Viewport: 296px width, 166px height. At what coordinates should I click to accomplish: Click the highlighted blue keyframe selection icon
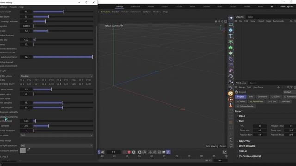(x=168, y=152)
